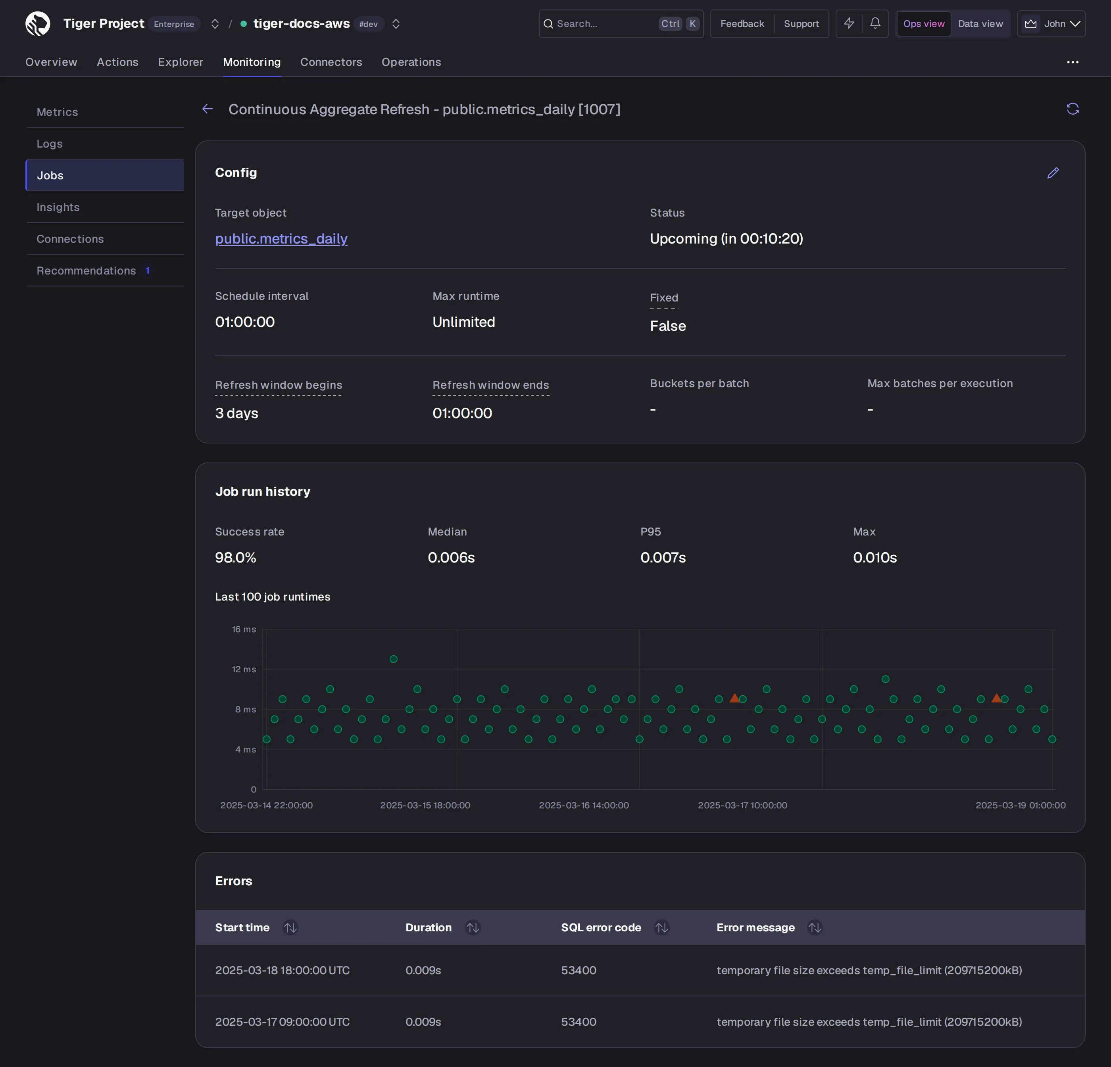The image size is (1111, 1067).
Task: Select Connections in the sidebar
Action: tap(105, 238)
